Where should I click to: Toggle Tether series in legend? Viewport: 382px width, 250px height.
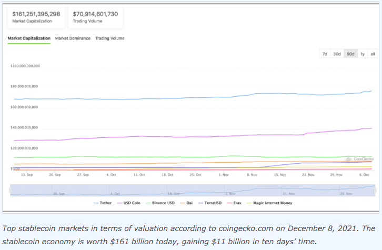(103, 203)
